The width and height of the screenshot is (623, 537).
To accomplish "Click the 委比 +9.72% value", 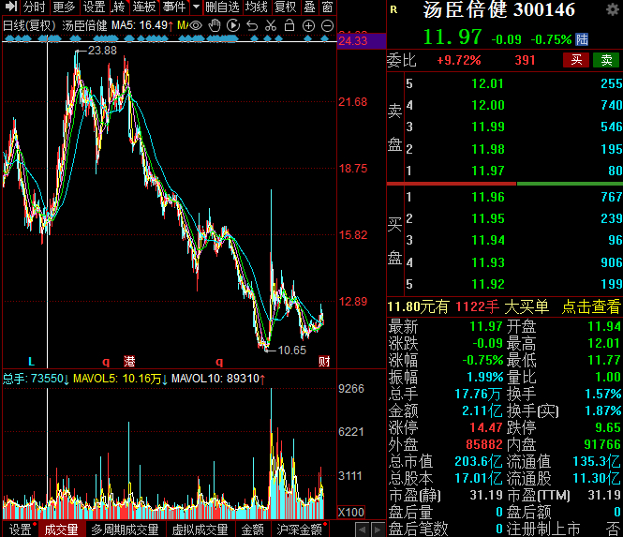I will [459, 60].
